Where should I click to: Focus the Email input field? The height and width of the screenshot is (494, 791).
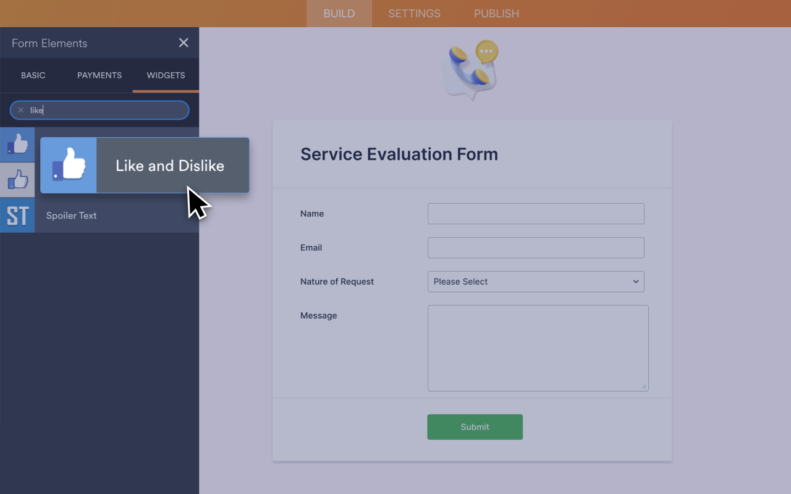pos(536,248)
